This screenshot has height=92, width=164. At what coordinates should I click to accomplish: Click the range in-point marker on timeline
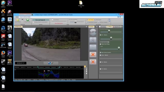[x=38, y=67]
